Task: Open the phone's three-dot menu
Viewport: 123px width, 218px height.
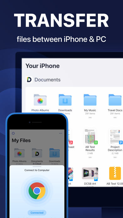Action: pos(61,133)
